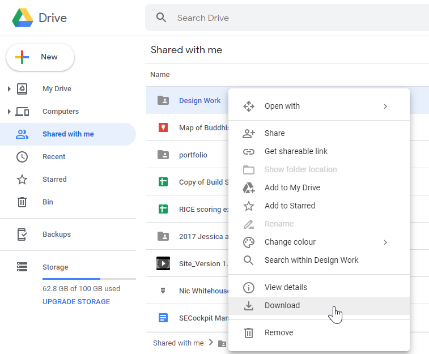Click the Name column header

tap(160, 74)
